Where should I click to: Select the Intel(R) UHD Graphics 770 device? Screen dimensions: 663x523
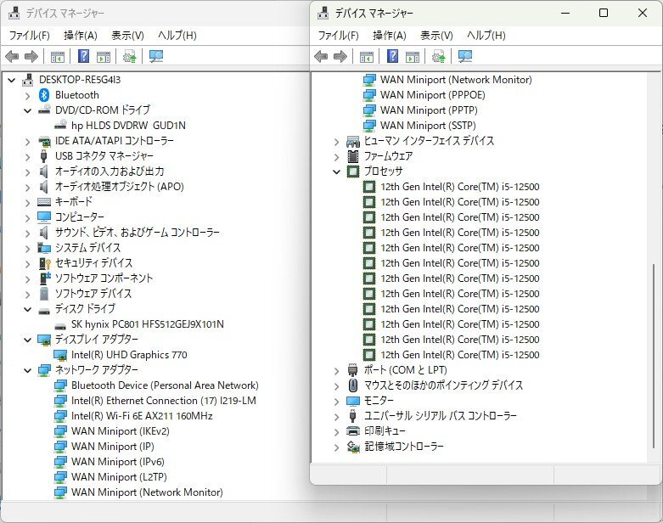128,355
